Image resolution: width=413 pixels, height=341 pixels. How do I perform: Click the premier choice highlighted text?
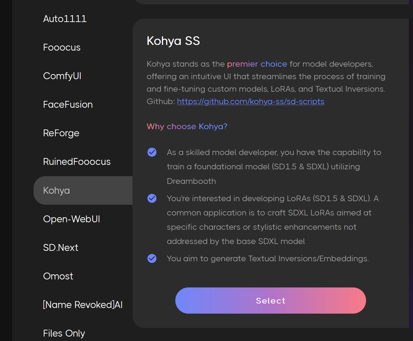[x=257, y=64]
